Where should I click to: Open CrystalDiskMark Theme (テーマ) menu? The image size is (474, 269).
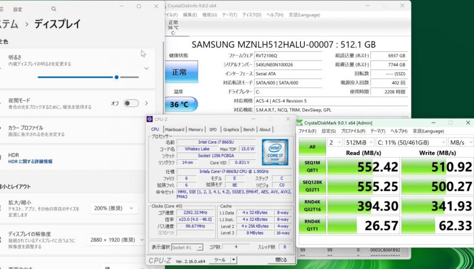378,131
